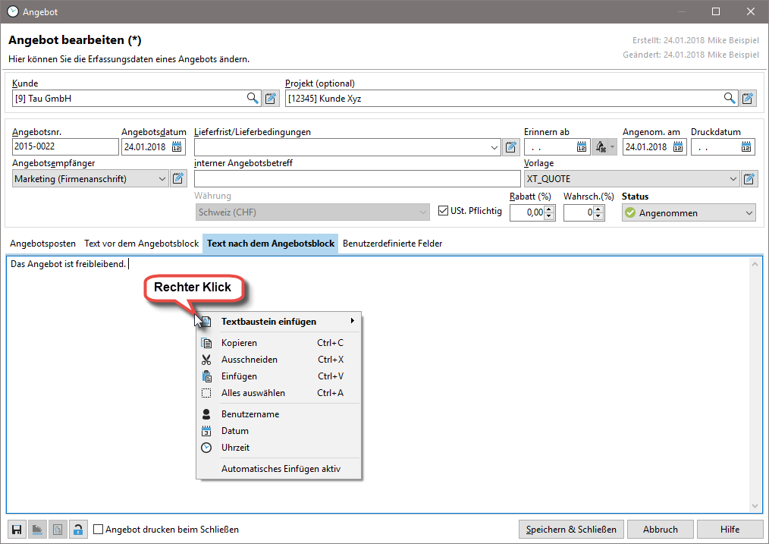The width and height of the screenshot is (769, 544).
Task: Click the padlock icon in bottom toolbar
Action: click(x=77, y=530)
